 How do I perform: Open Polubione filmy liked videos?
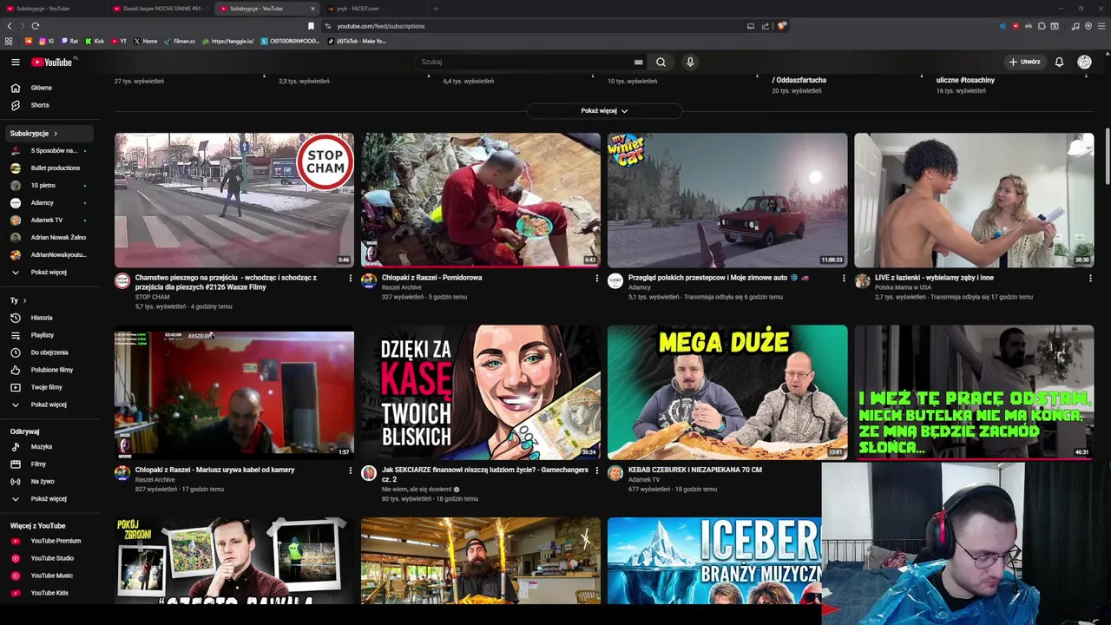[51, 370]
